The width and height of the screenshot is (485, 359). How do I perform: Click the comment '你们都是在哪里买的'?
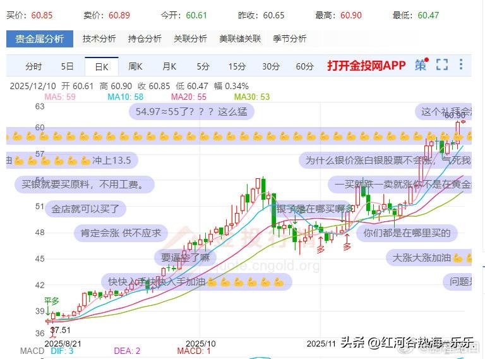point(407,233)
